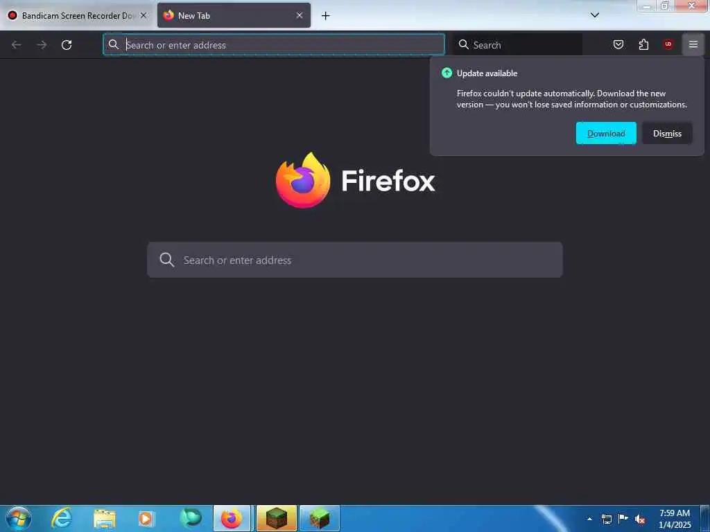Close the Bandicam Screen Recorder tab

pyautogui.click(x=144, y=15)
